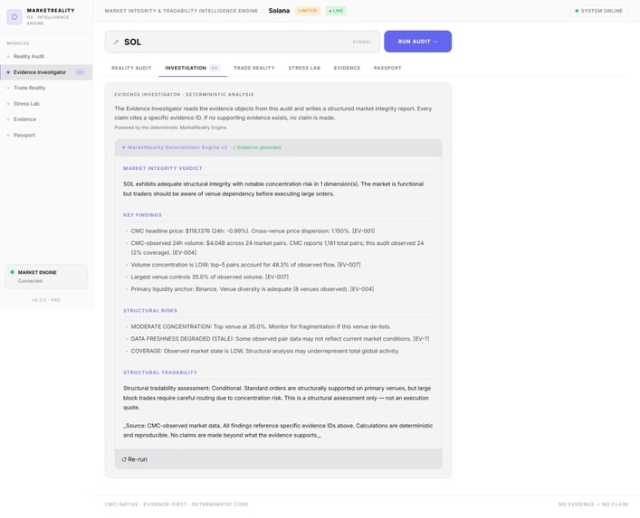Switch to the Stress Lab tab

click(x=304, y=68)
